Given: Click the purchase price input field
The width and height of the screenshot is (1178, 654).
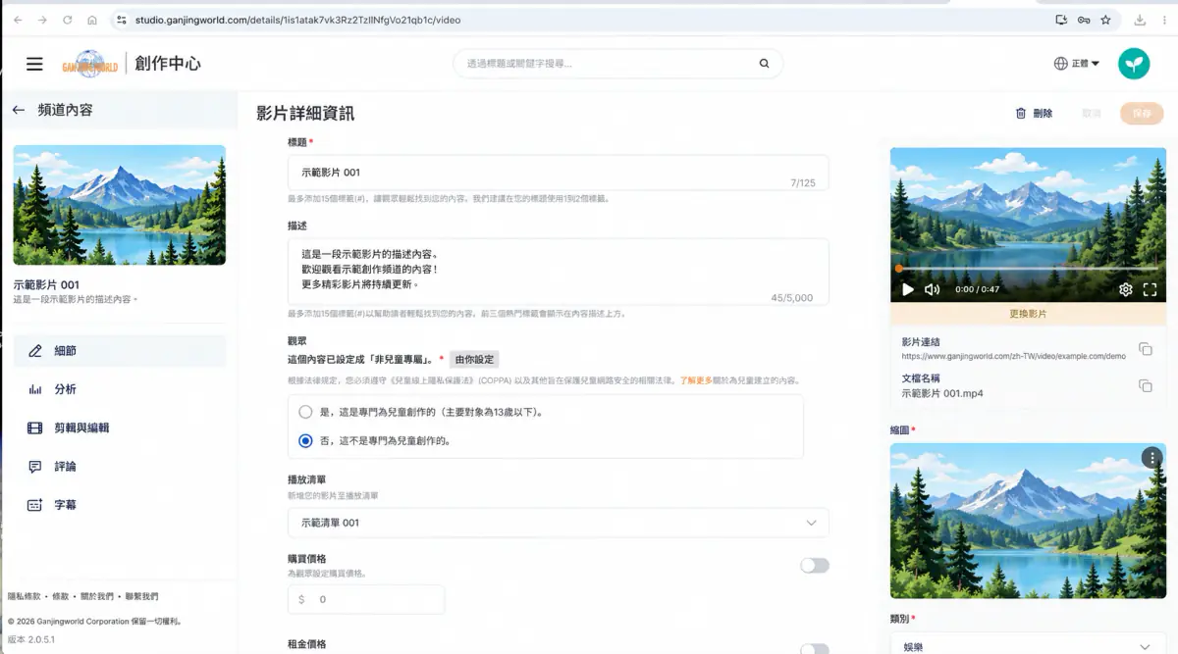Looking at the screenshot, I should (366, 599).
